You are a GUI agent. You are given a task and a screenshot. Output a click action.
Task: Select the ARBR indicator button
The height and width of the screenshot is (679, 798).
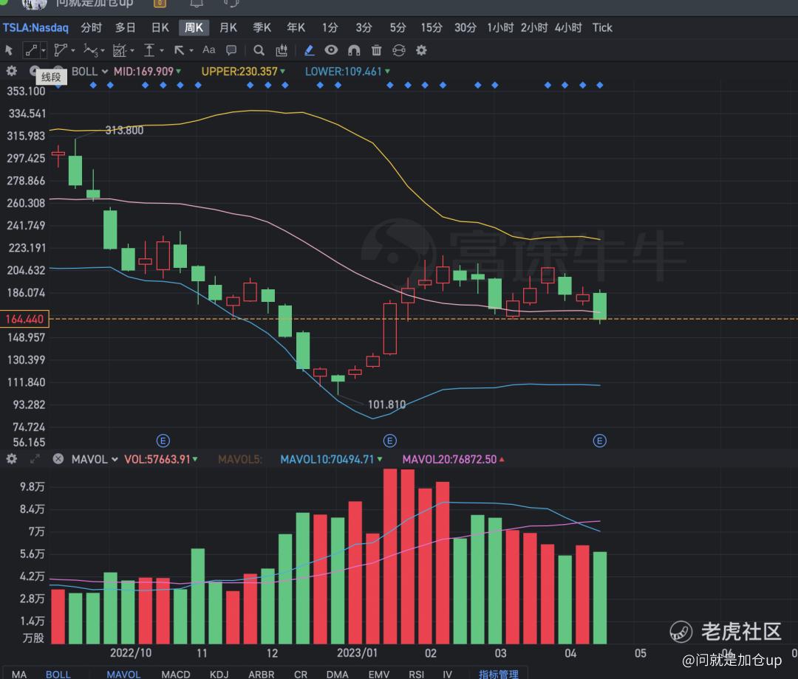point(261,674)
